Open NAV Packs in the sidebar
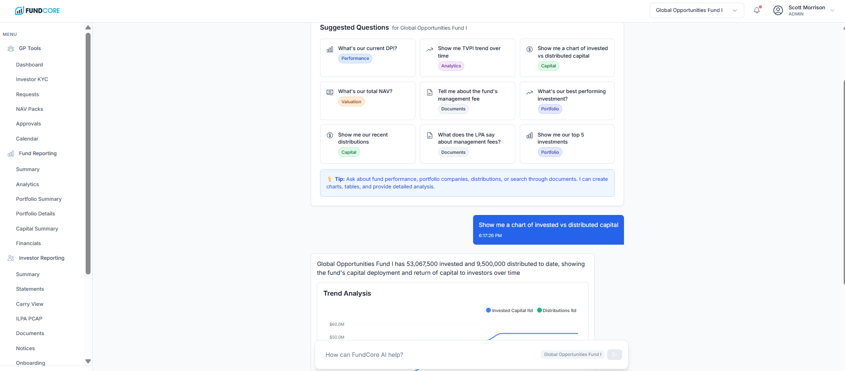 click(30, 109)
